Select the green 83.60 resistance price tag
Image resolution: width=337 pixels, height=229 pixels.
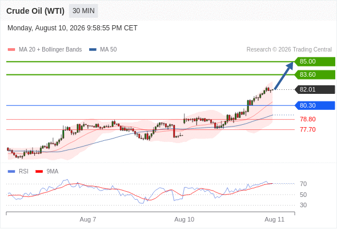[x=315, y=75]
